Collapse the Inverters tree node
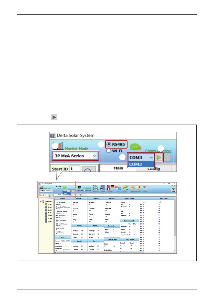The height and width of the screenshot is (304, 214). point(40,202)
